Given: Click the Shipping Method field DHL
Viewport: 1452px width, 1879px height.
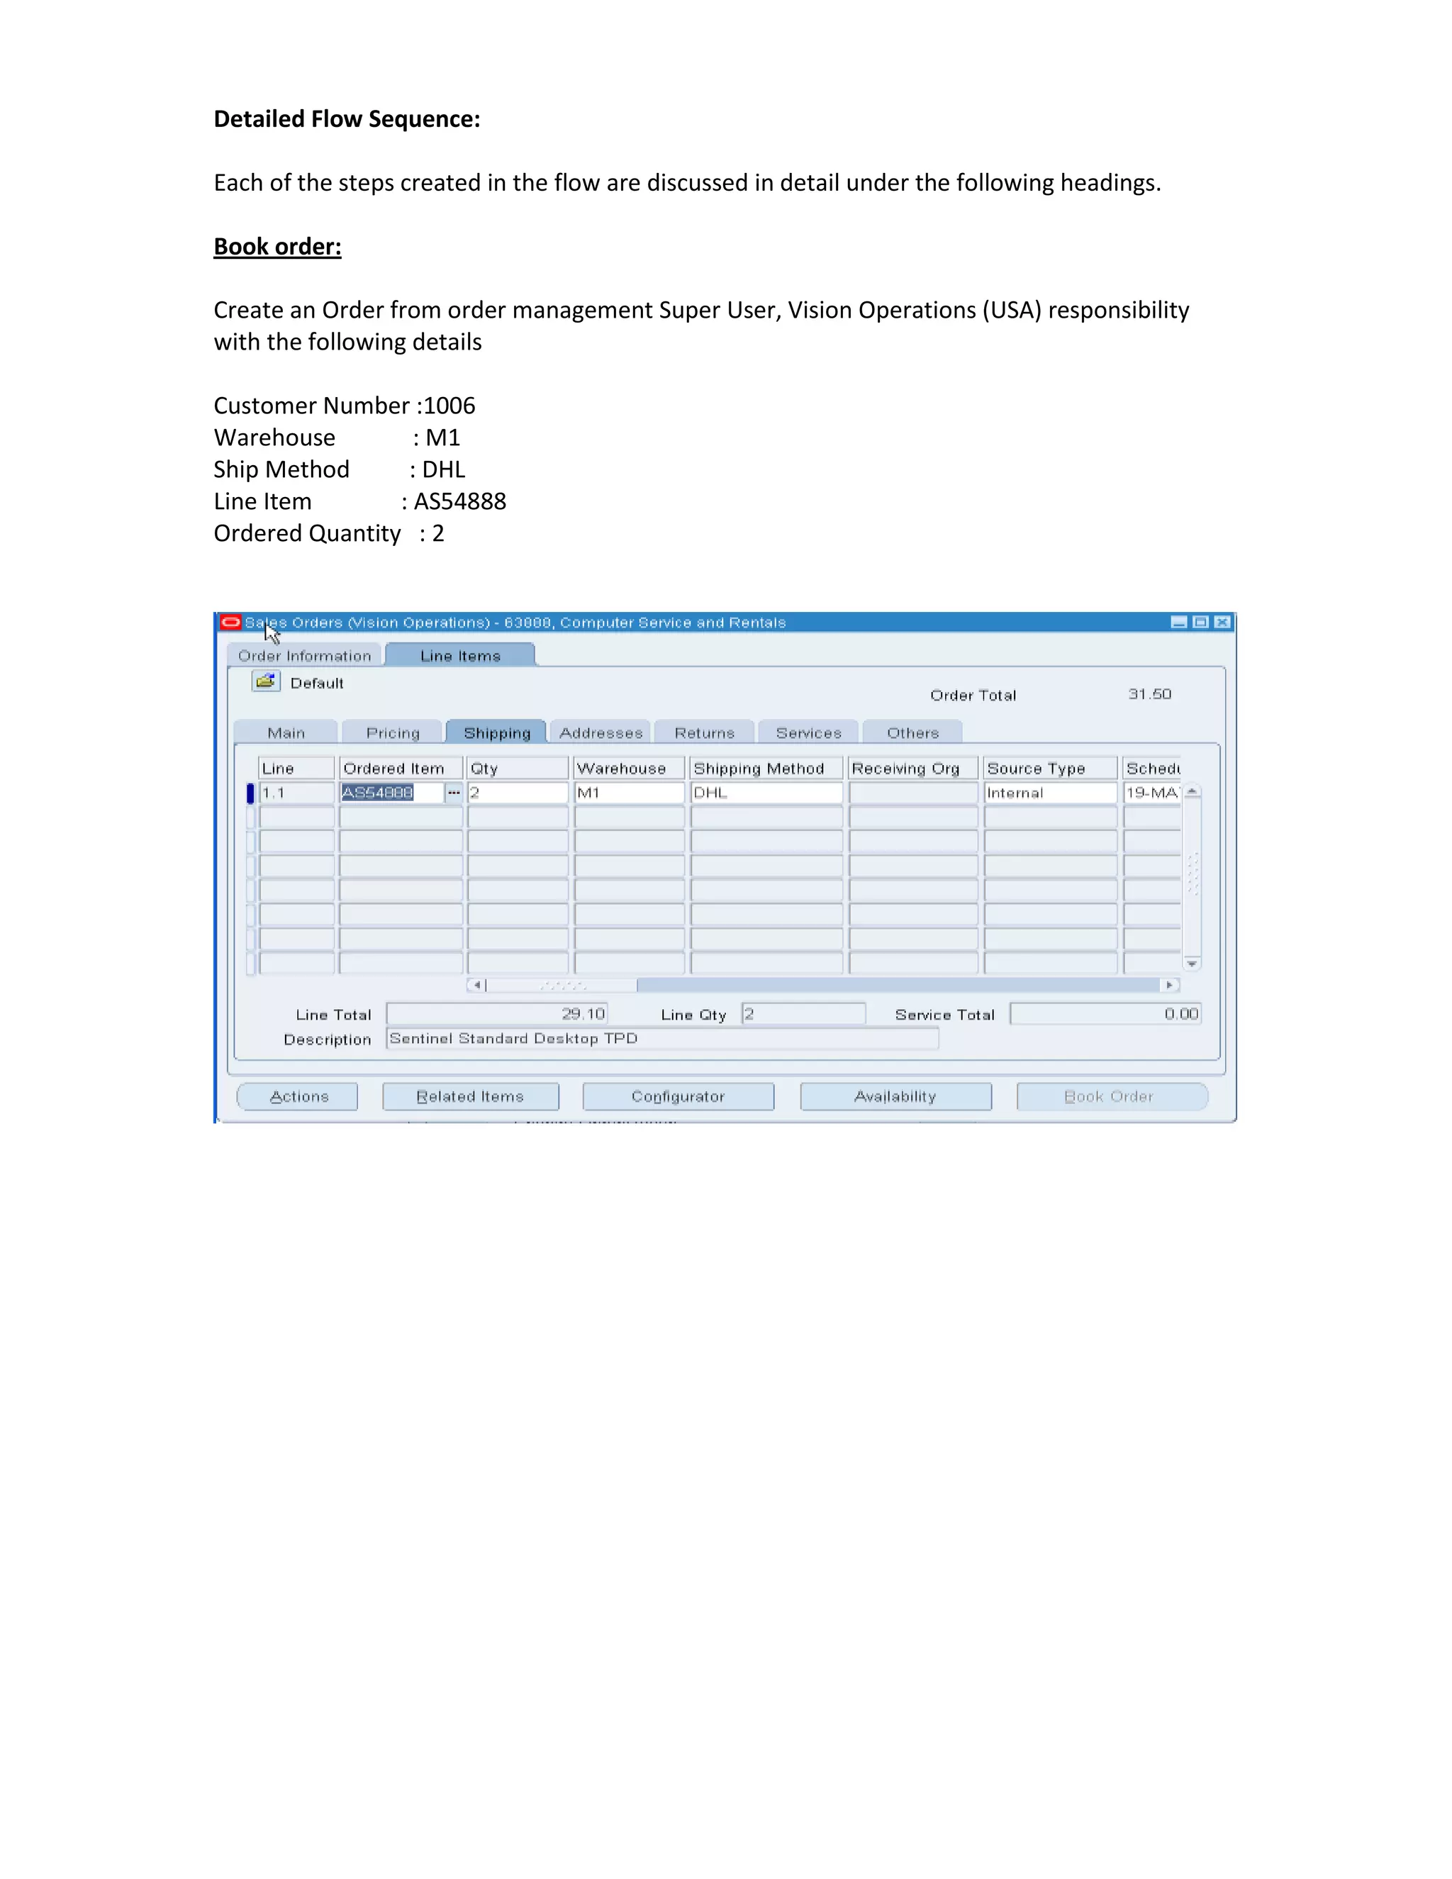Looking at the screenshot, I should [766, 793].
